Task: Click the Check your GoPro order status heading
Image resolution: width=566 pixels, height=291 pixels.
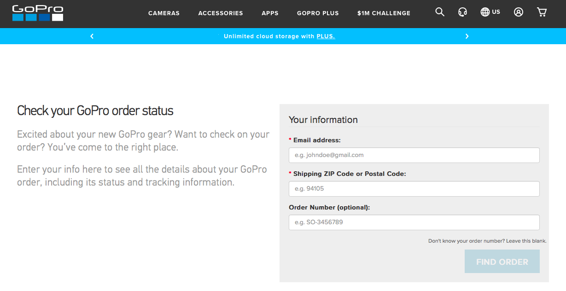Action: pos(95,111)
